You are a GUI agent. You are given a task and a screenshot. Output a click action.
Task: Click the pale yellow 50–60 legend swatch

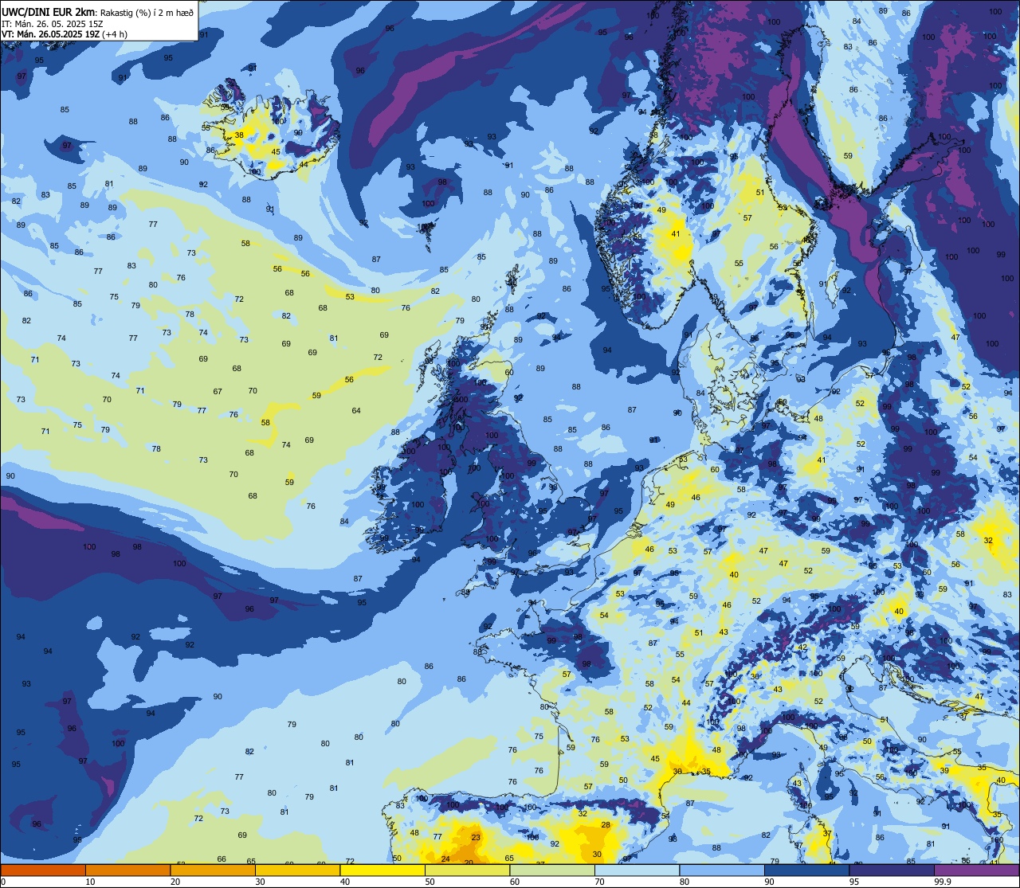(467, 870)
